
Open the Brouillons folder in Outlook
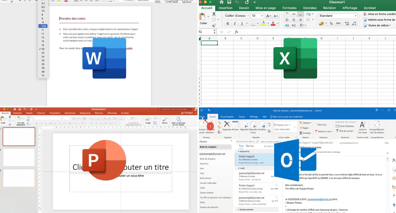coord(204,163)
